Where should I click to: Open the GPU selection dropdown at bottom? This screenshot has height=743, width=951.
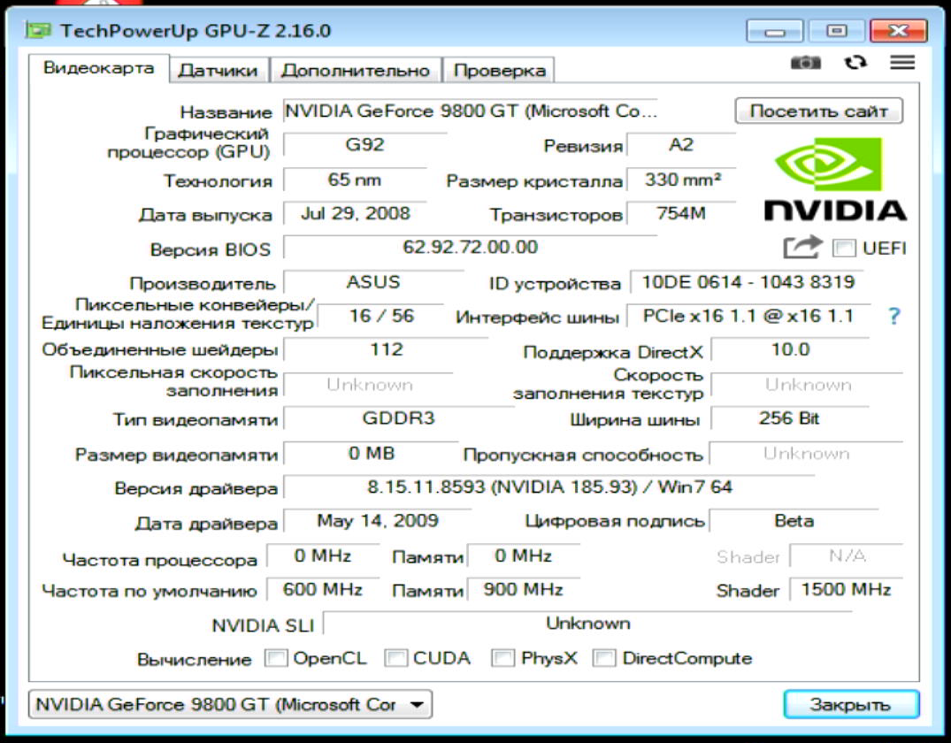pyautogui.click(x=231, y=704)
